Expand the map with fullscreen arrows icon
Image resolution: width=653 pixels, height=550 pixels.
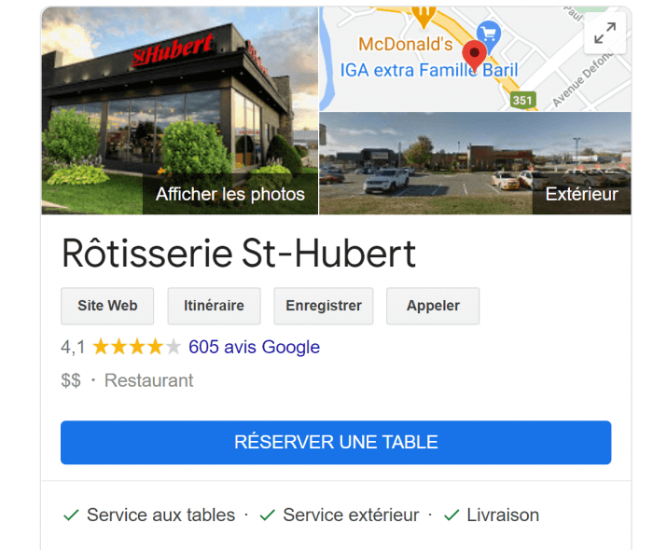(x=604, y=33)
